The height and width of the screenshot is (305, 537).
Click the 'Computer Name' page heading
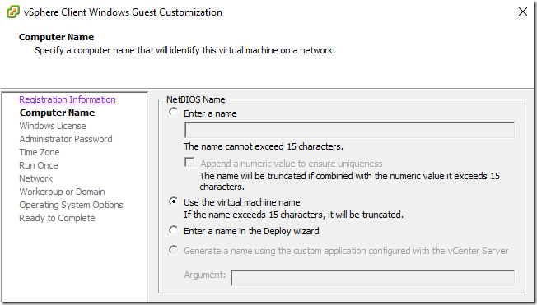pos(56,37)
